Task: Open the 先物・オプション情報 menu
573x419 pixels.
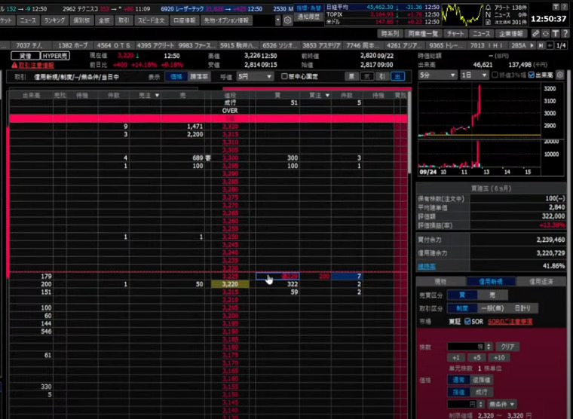Action: click(237, 21)
